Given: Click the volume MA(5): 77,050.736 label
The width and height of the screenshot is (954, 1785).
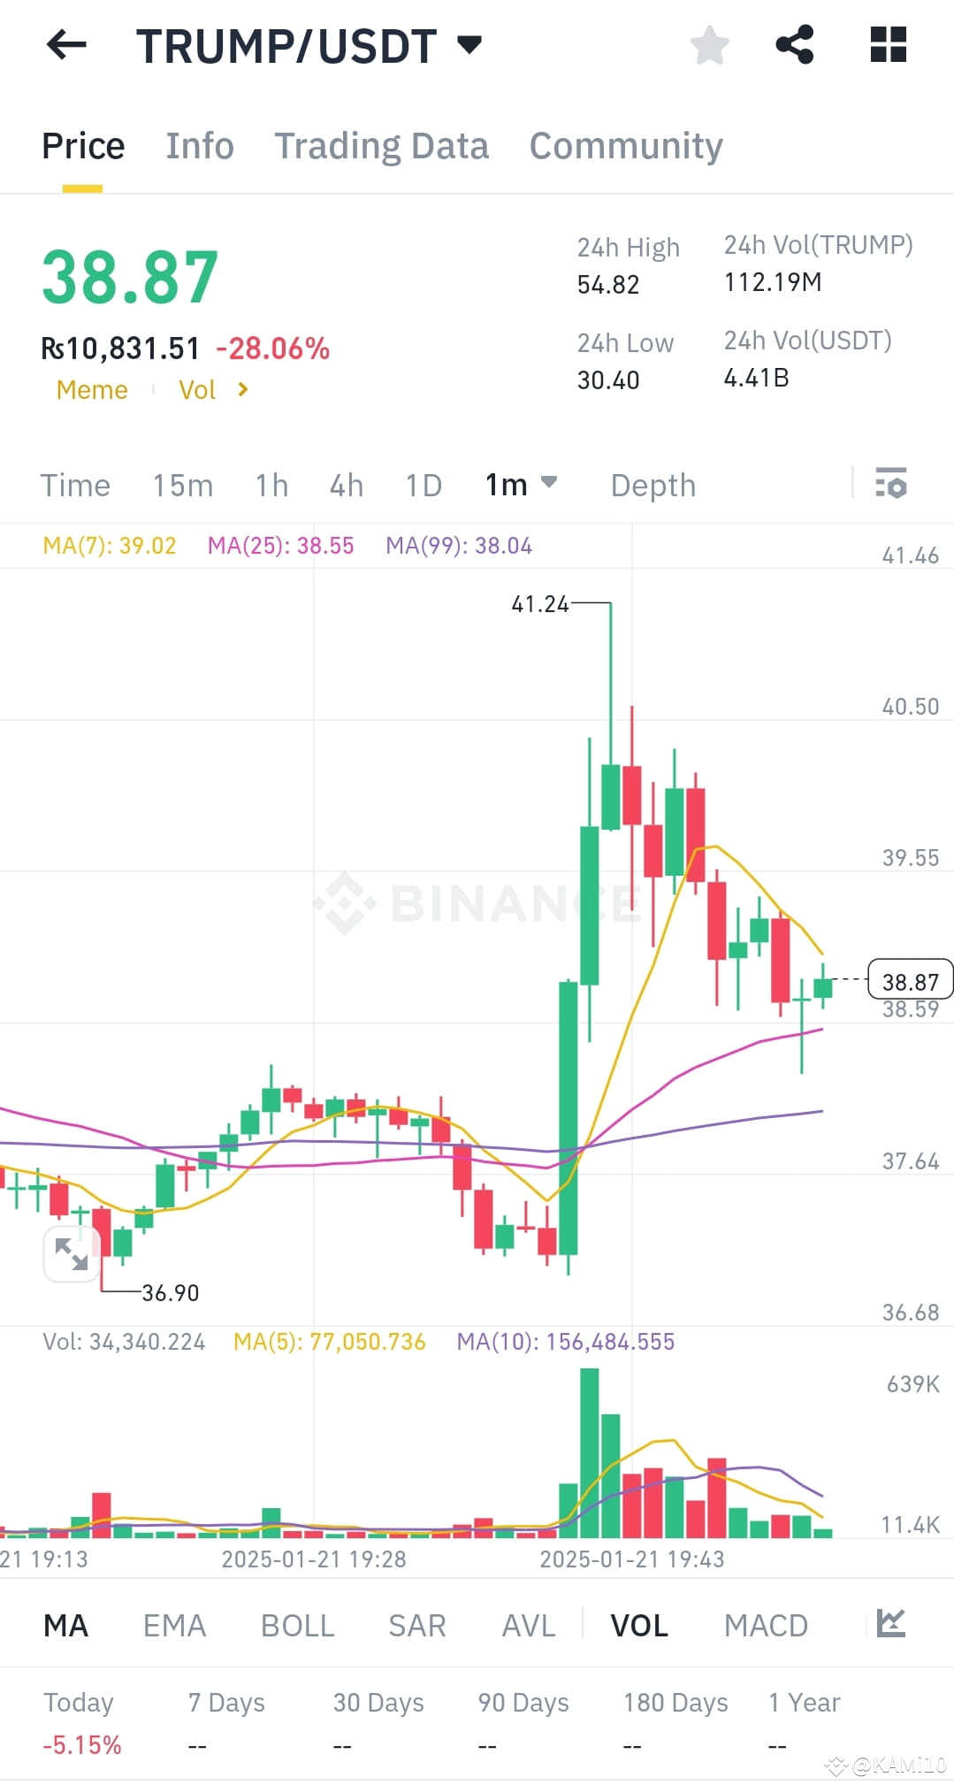Looking at the screenshot, I should (x=329, y=1342).
